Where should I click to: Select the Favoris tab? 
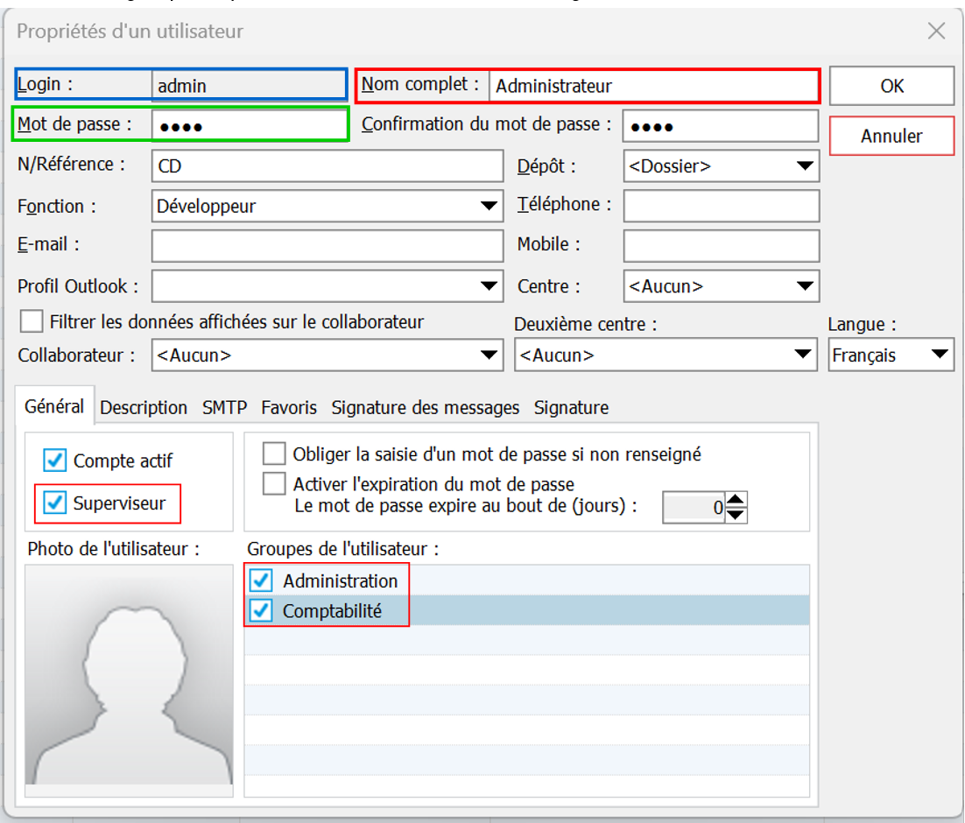click(x=289, y=408)
